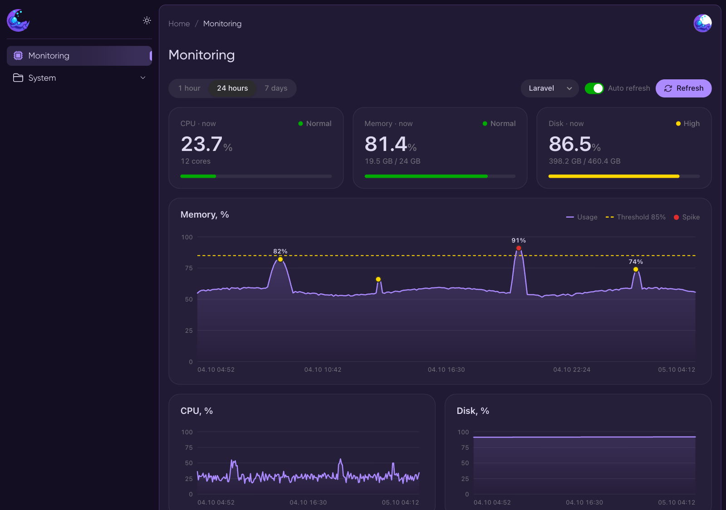This screenshot has height=510, width=726.
Task: Toggle Usage legend item
Action: [582, 217]
